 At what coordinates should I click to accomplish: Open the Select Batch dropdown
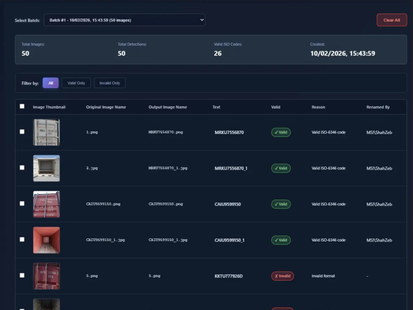tap(124, 20)
